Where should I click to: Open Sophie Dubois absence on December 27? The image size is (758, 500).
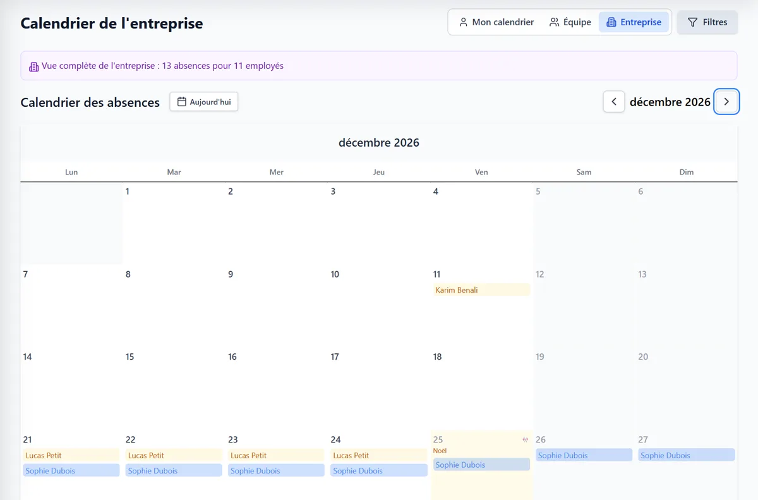pos(687,455)
